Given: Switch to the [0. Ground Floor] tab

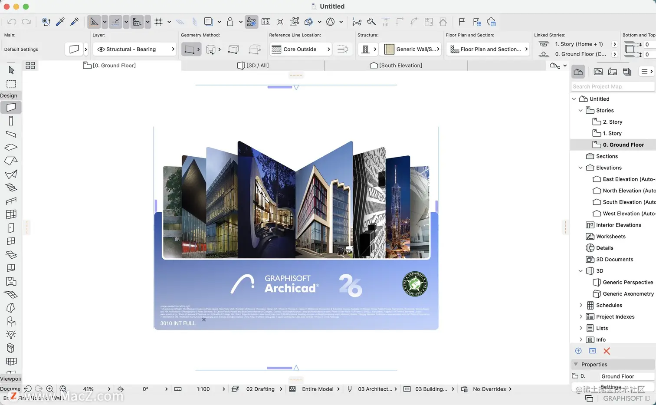Looking at the screenshot, I should [x=109, y=65].
